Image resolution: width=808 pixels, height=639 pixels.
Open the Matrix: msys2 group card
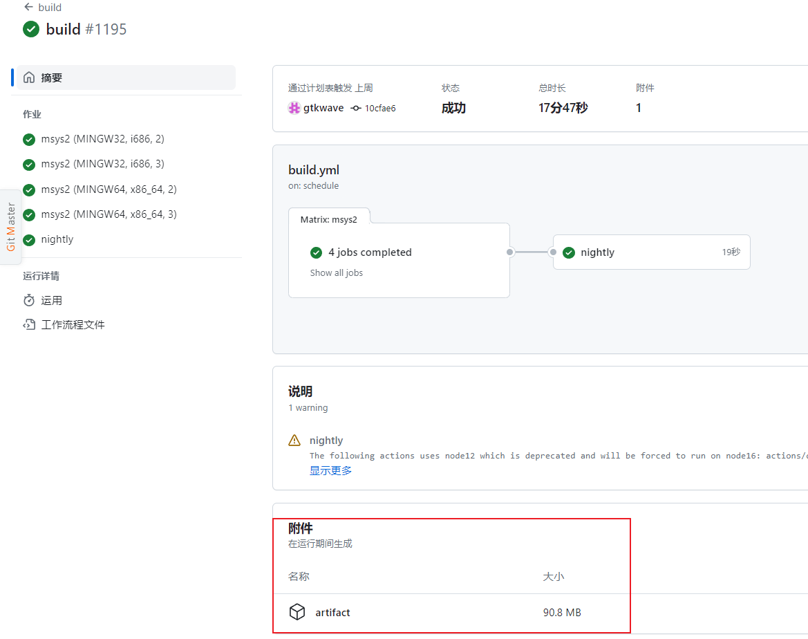pyautogui.click(x=330, y=219)
